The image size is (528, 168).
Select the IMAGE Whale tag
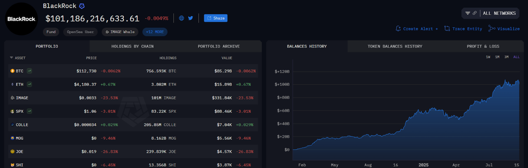120,32
